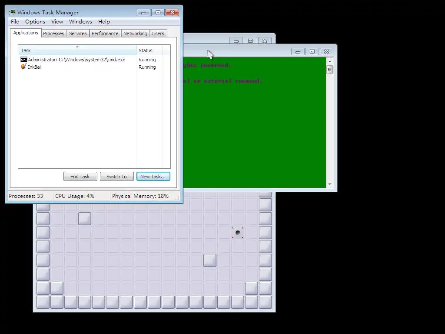This screenshot has width=445, height=334.
Task: Open the File menu in Task Manager
Action: tap(15, 22)
